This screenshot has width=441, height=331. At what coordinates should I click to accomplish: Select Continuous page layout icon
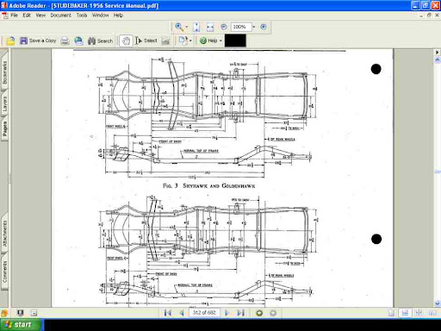[x=405, y=313]
